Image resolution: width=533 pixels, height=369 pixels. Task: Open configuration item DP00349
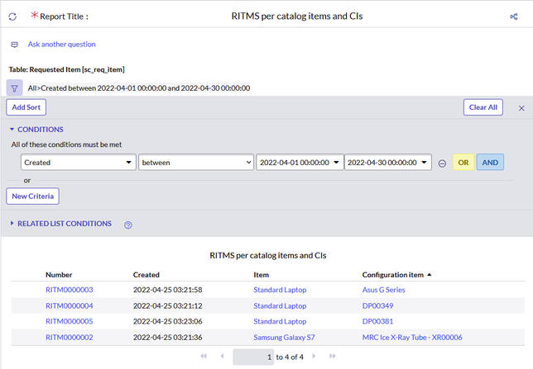pos(377,306)
